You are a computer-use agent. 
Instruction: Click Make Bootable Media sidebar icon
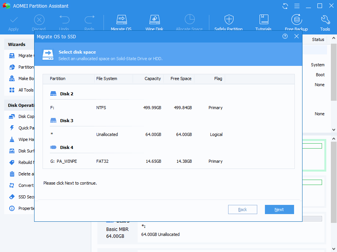[12, 79]
